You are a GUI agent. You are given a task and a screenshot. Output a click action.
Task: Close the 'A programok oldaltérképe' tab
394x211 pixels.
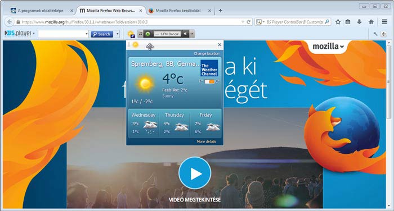[x=71, y=11]
